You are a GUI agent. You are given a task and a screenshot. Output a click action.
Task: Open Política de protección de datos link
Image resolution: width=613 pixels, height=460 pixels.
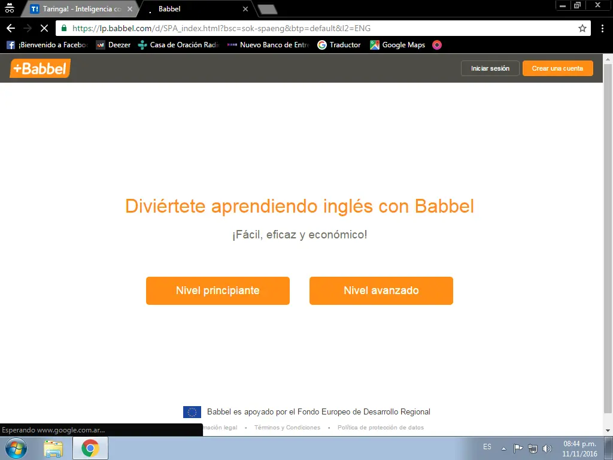[381, 428]
